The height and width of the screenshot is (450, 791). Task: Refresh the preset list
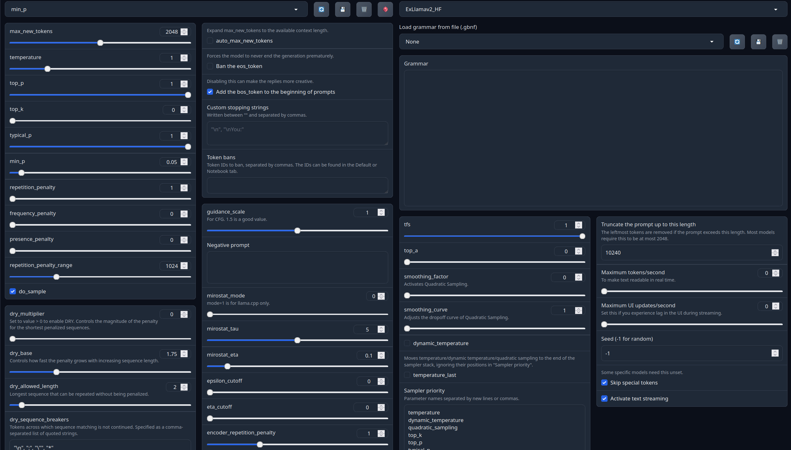(321, 9)
